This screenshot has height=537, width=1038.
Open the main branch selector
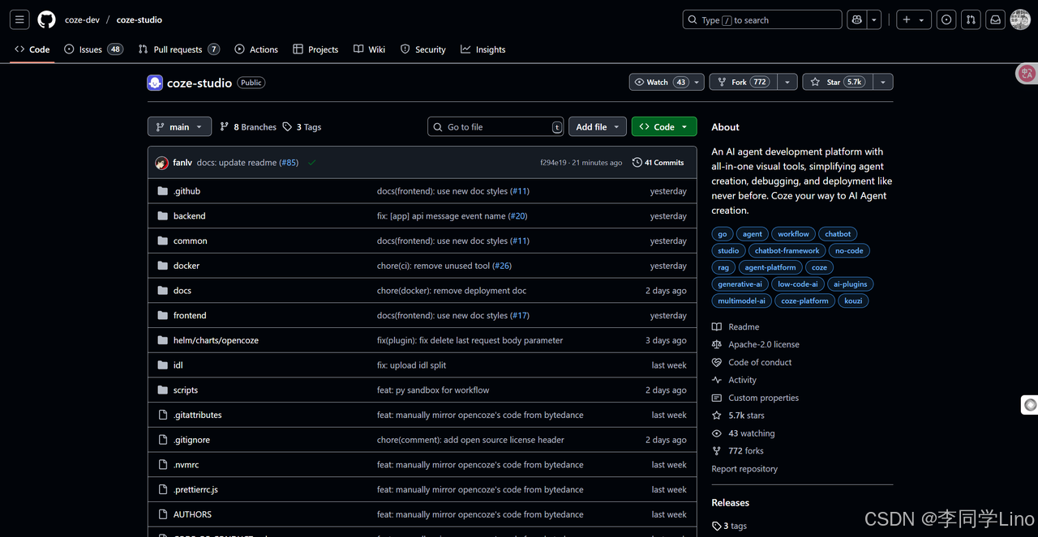[179, 126]
